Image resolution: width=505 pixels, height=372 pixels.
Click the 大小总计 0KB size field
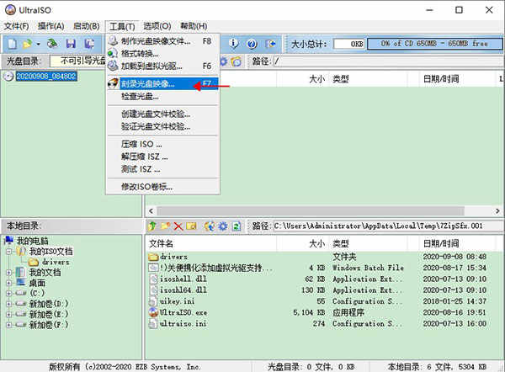pos(349,44)
